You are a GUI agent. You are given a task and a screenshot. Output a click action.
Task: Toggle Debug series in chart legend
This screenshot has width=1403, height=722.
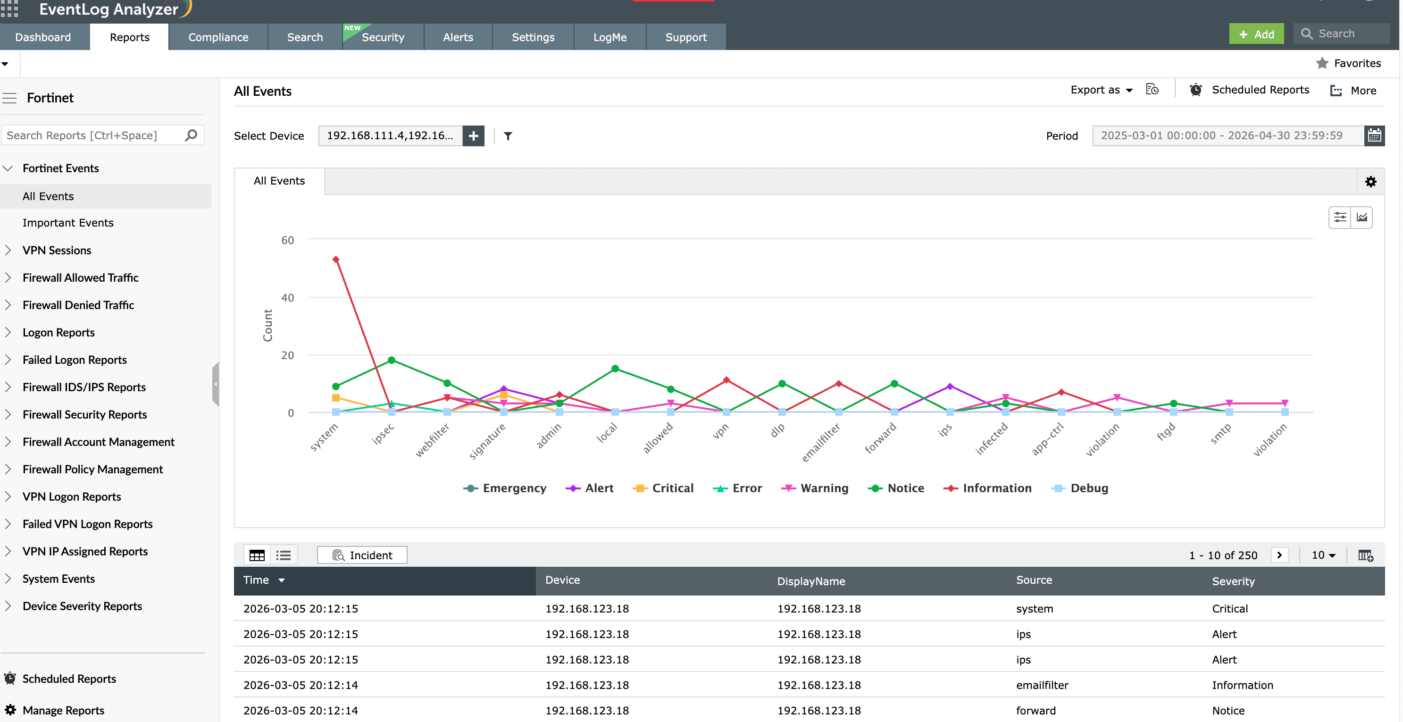click(x=1079, y=488)
